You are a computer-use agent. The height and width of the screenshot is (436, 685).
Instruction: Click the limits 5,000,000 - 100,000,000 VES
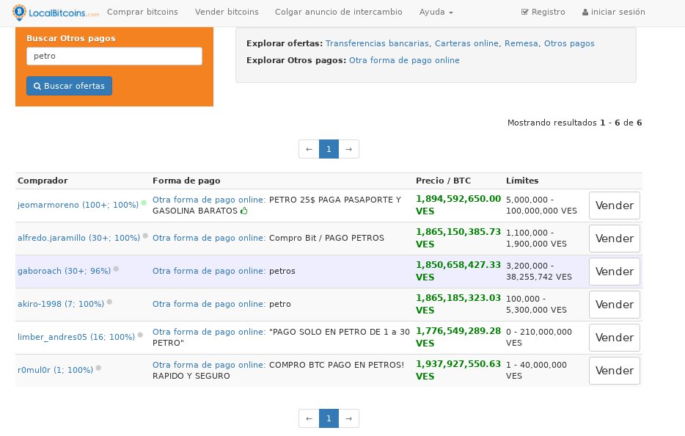tap(542, 205)
